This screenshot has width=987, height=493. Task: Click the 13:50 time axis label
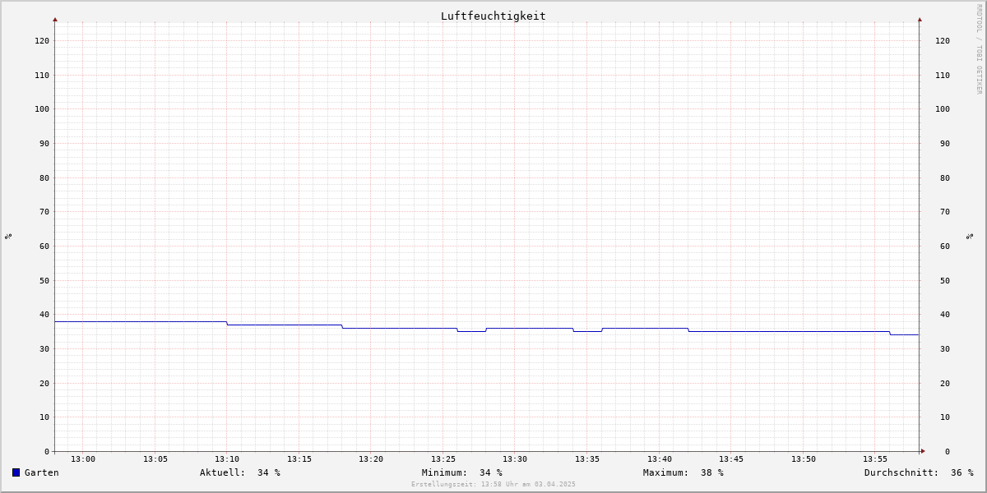coord(804,458)
